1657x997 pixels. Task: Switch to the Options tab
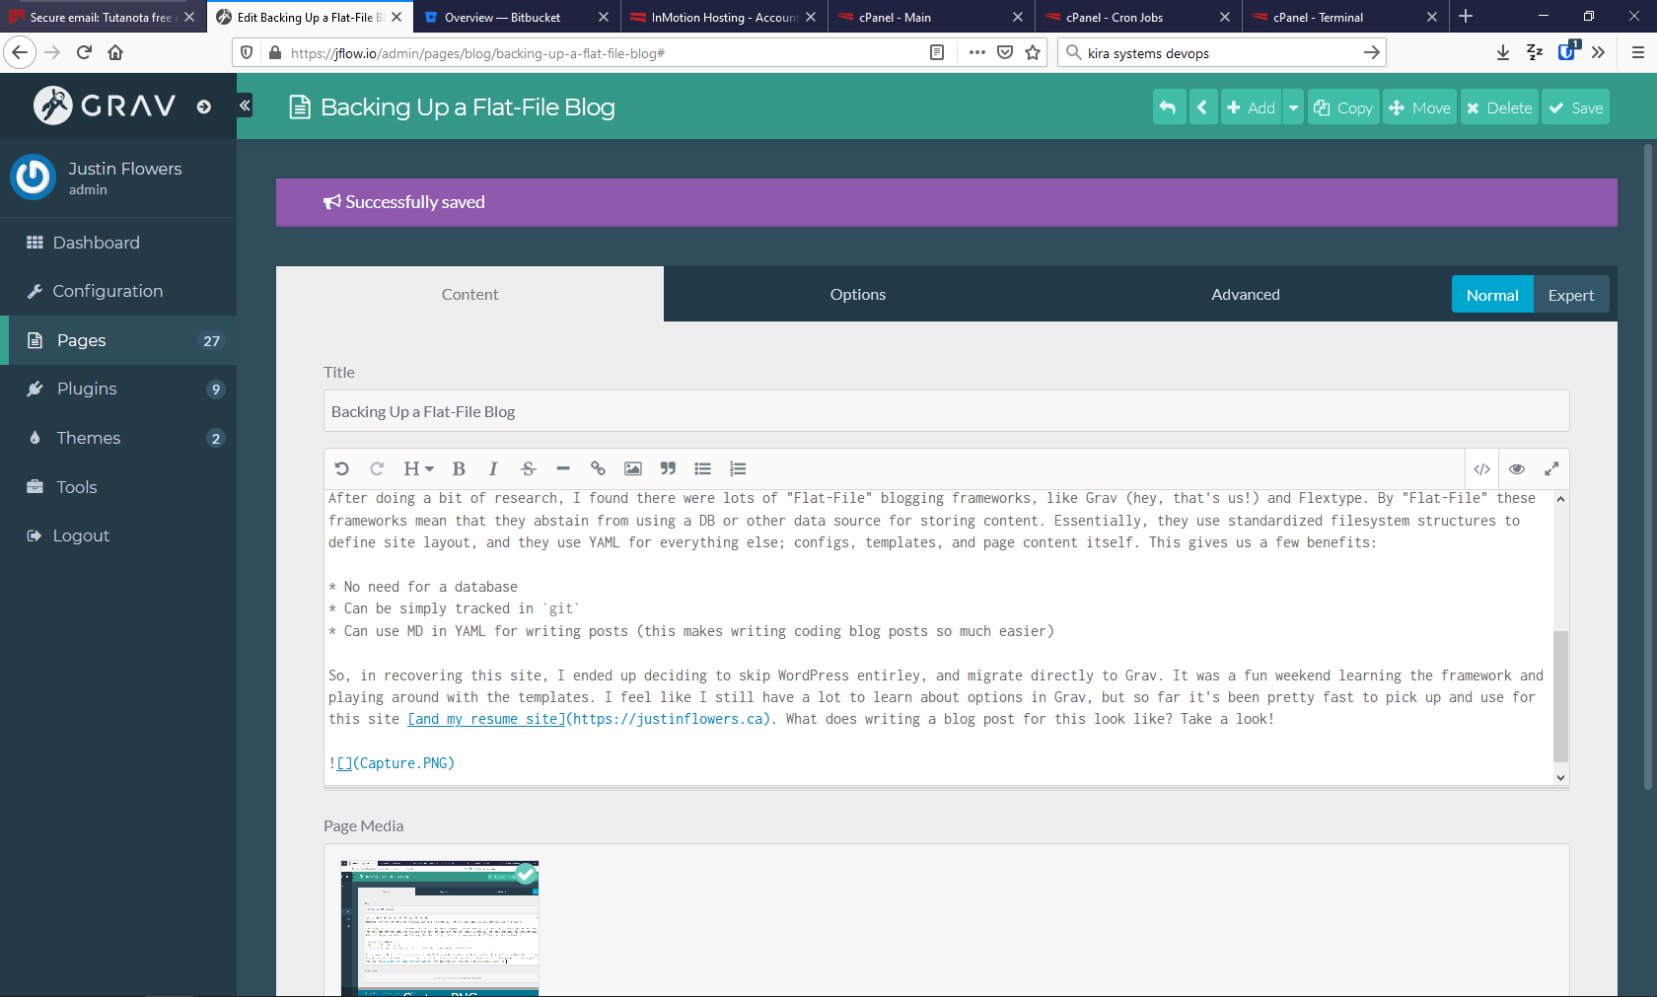[x=857, y=294]
